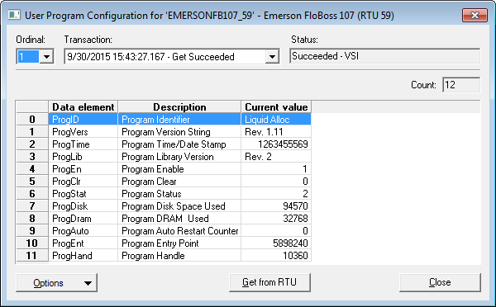496x307 pixels.
Task: Select row header 5
Action: coord(32,182)
